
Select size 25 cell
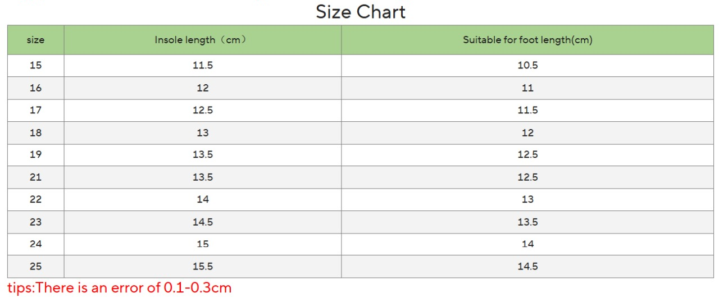click(35, 266)
